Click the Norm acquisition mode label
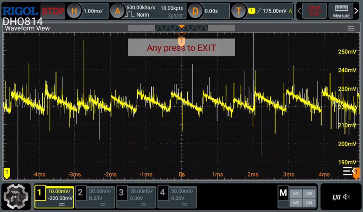 pos(142,15)
